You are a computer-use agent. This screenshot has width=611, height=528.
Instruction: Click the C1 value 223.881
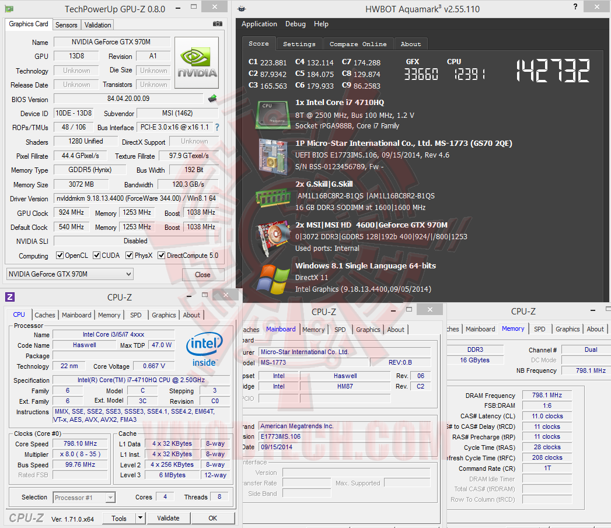[x=273, y=62]
